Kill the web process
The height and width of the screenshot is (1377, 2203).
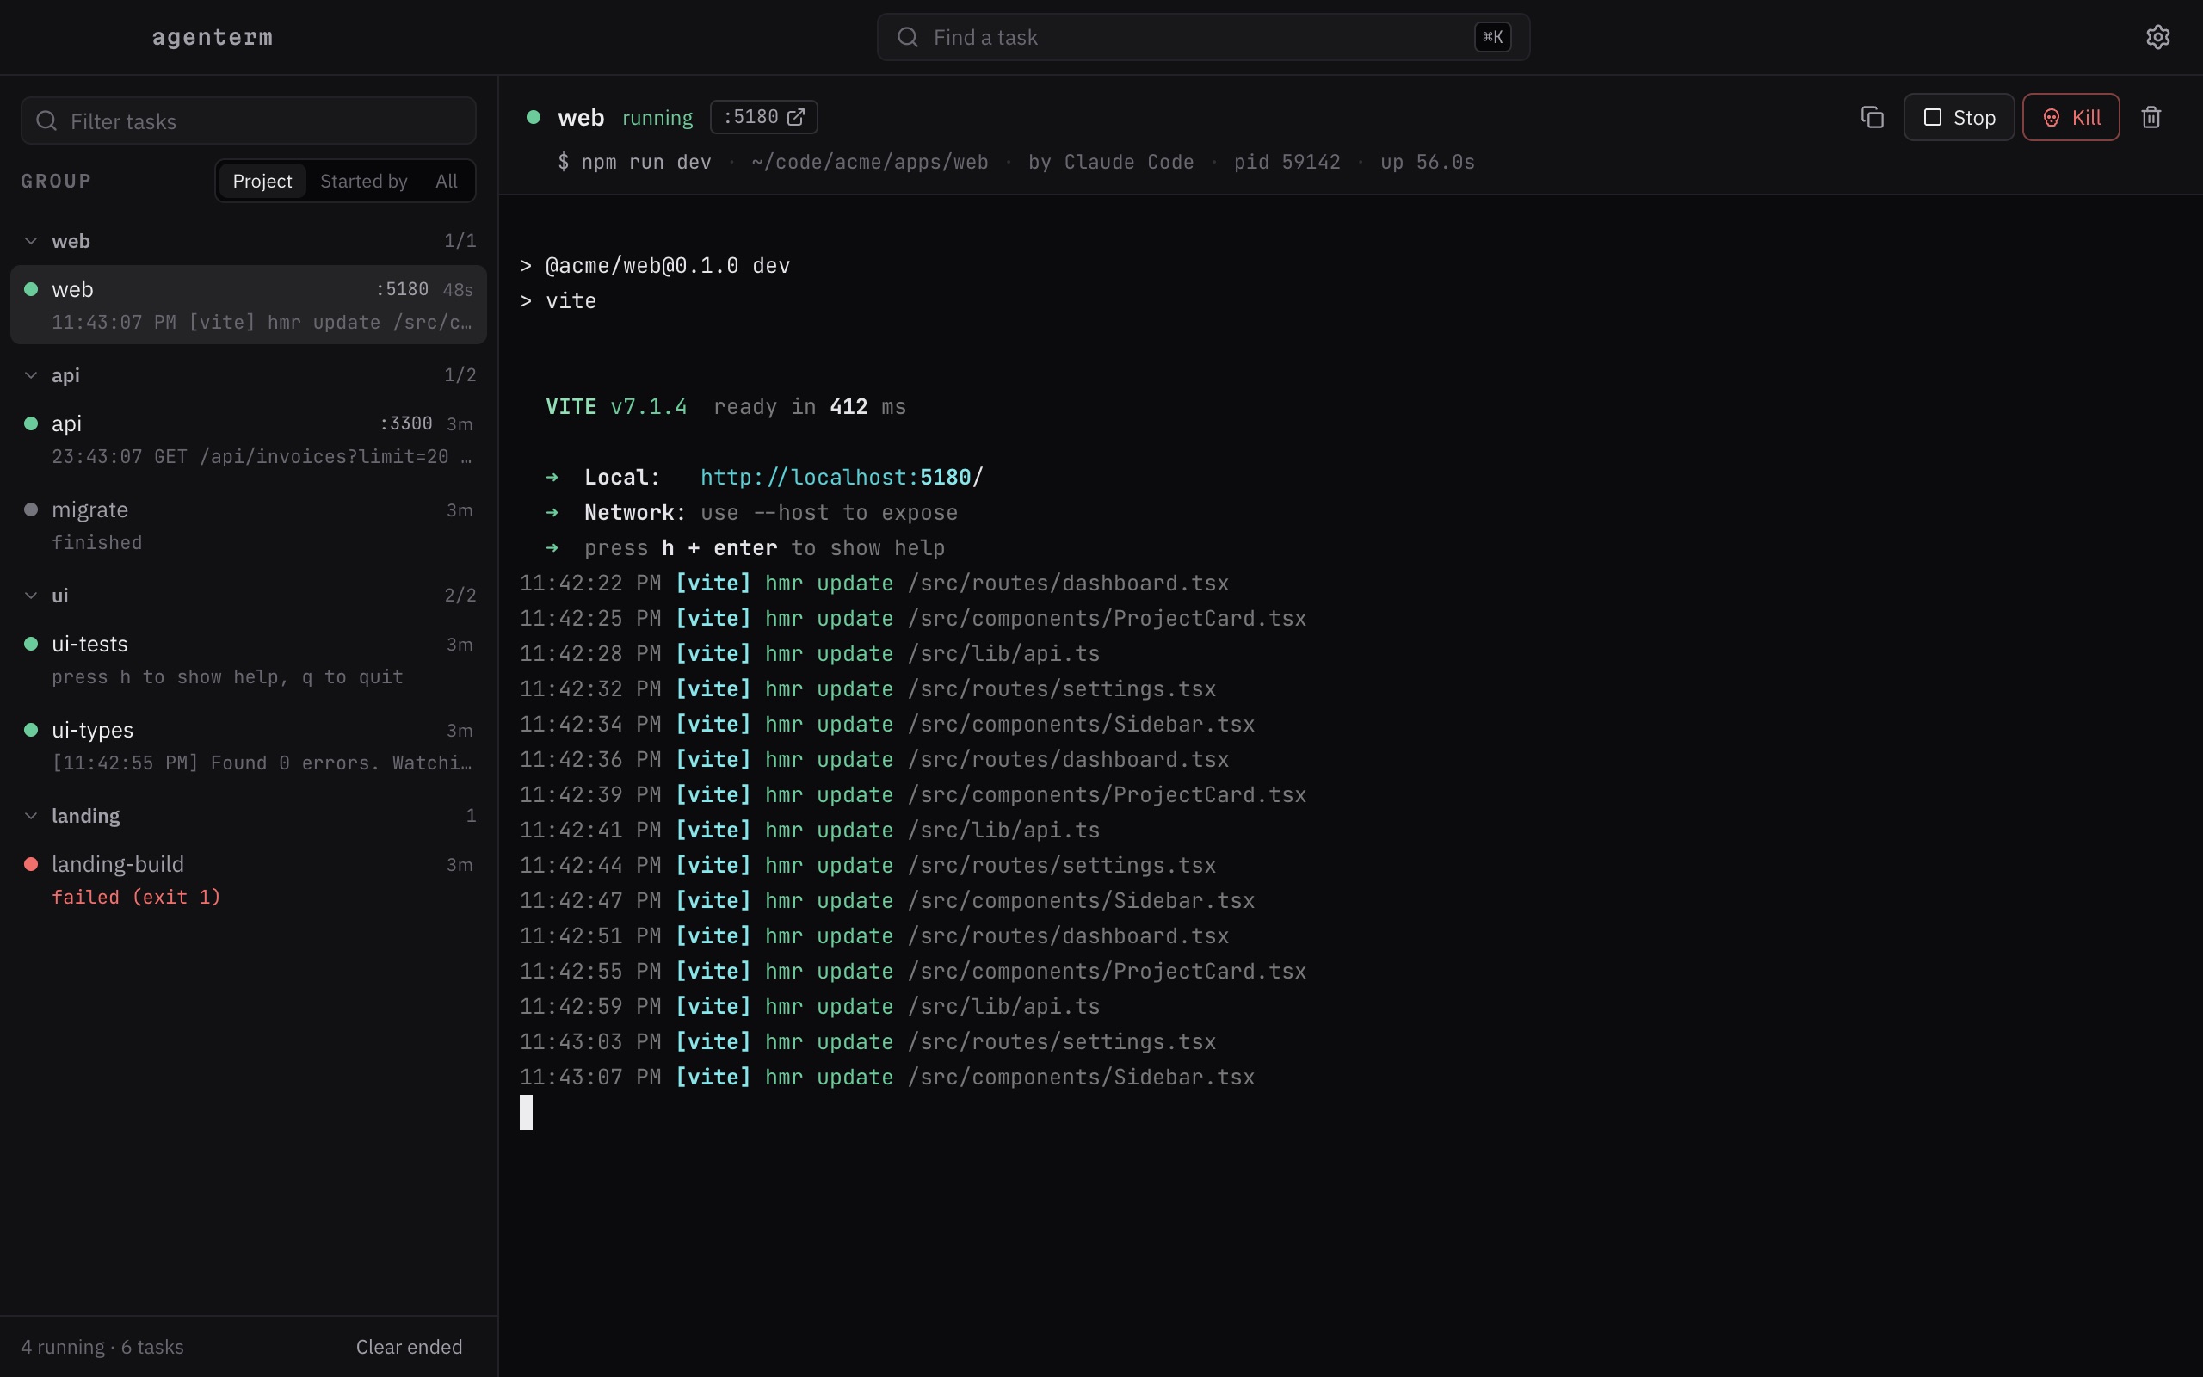pyautogui.click(x=2071, y=118)
